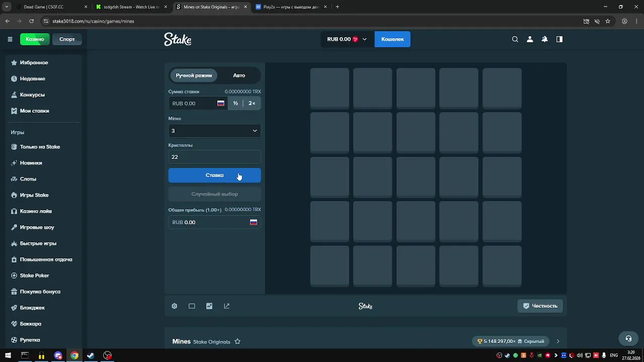644x362 pixels.
Task: Toggle the side panel icon in header
Action: pyautogui.click(x=559, y=39)
